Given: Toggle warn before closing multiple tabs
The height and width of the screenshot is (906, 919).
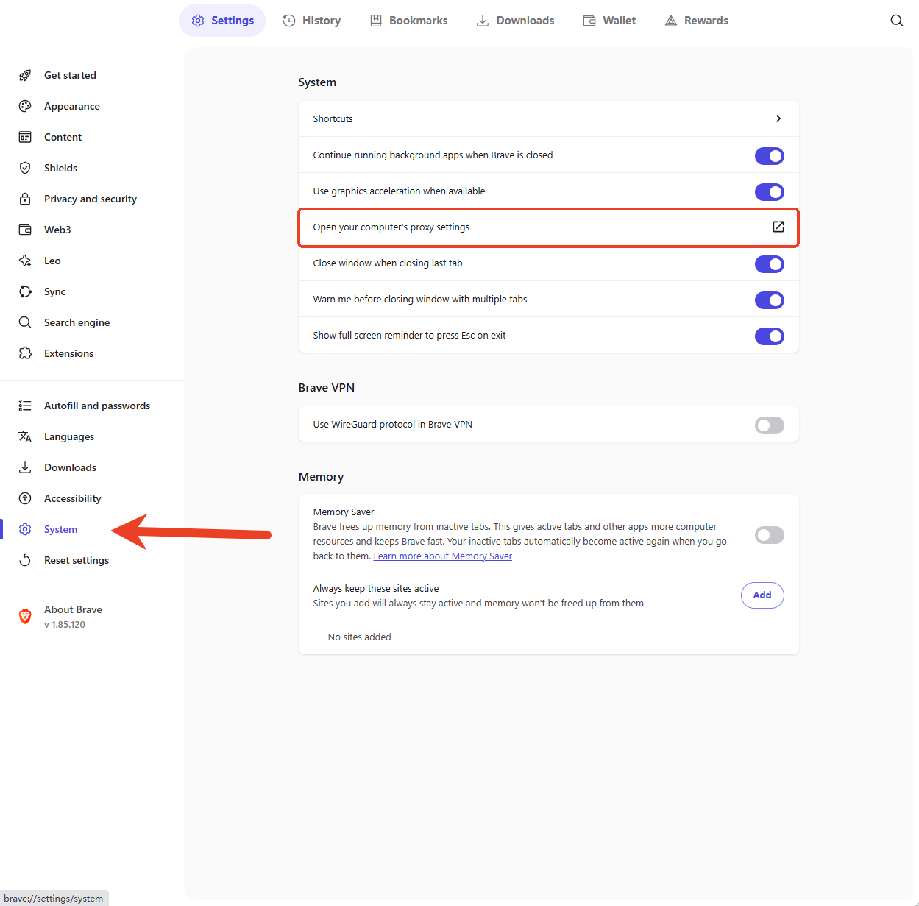Looking at the screenshot, I should [x=769, y=300].
